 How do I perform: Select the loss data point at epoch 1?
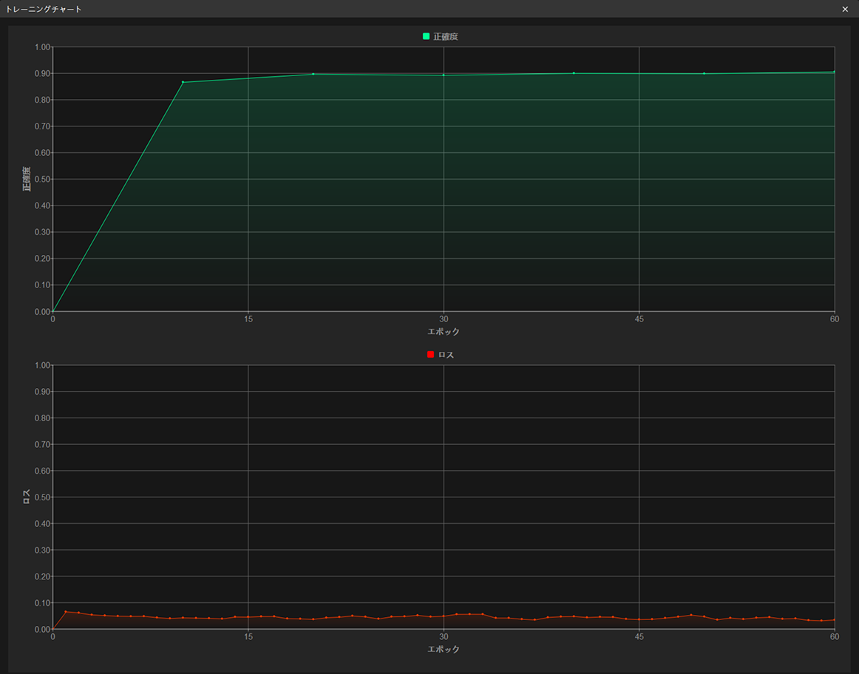(66, 612)
